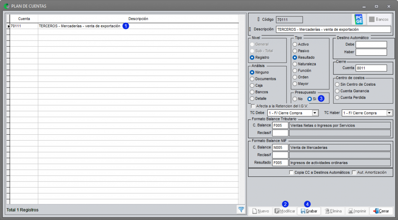
Task: Click the Bancos button
Action: point(379,19)
